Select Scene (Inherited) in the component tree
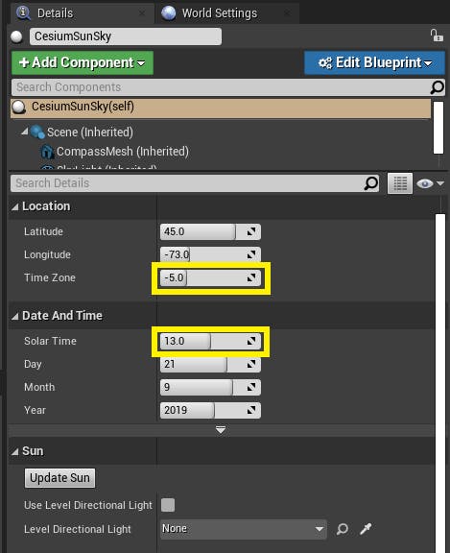The height and width of the screenshot is (553, 450). (90, 132)
